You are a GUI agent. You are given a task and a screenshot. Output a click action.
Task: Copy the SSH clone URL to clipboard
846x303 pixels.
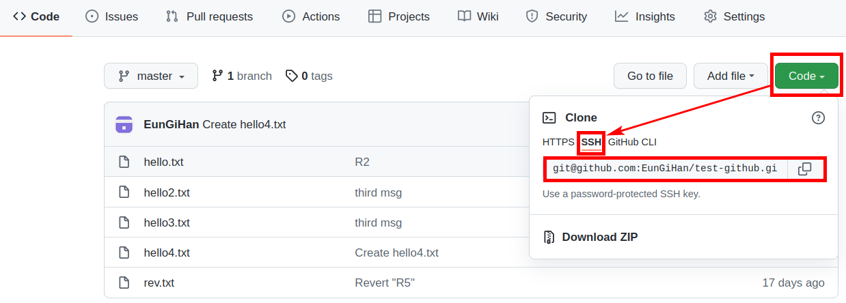tap(805, 169)
